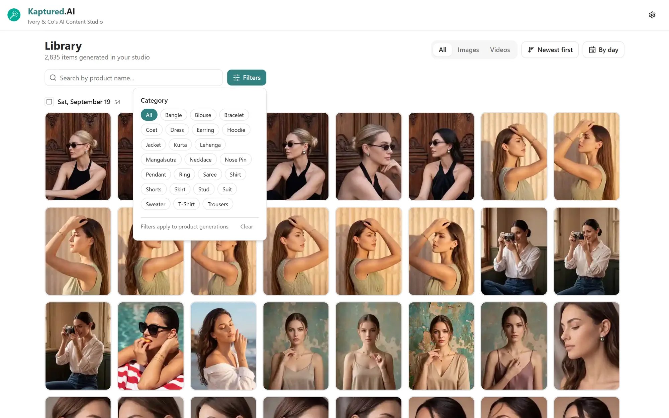Filter by Trousers category

pos(218,204)
